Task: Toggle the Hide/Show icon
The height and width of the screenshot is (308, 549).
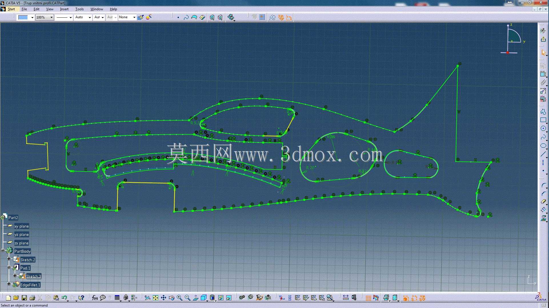Action: pyautogui.click(x=221, y=298)
